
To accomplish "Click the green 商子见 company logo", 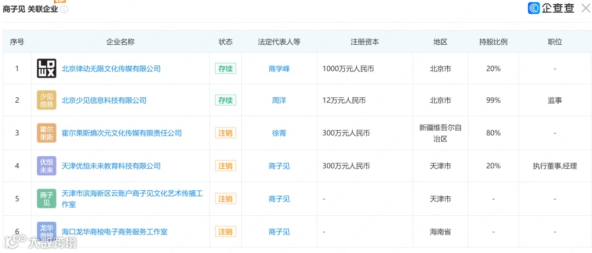I will coord(47,198).
